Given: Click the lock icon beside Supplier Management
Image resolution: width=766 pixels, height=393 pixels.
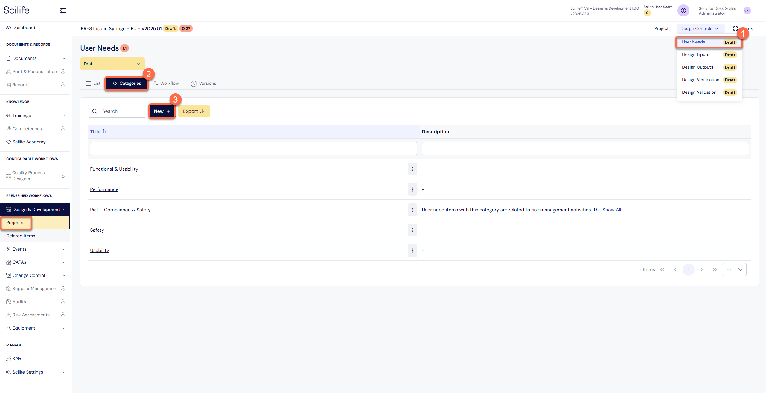Looking at the screenshot, I should pyautogui.click(x=63, y=289).
